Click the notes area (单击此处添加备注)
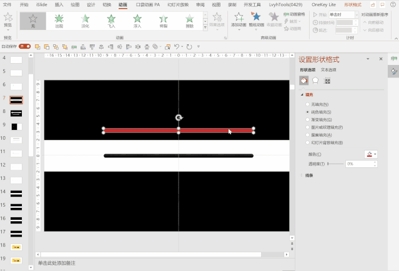This screenshot has height=271, width=399. [x=57, y=263]
